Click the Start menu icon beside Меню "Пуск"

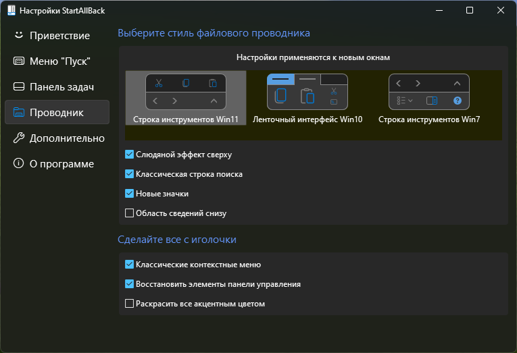[18, 61]
